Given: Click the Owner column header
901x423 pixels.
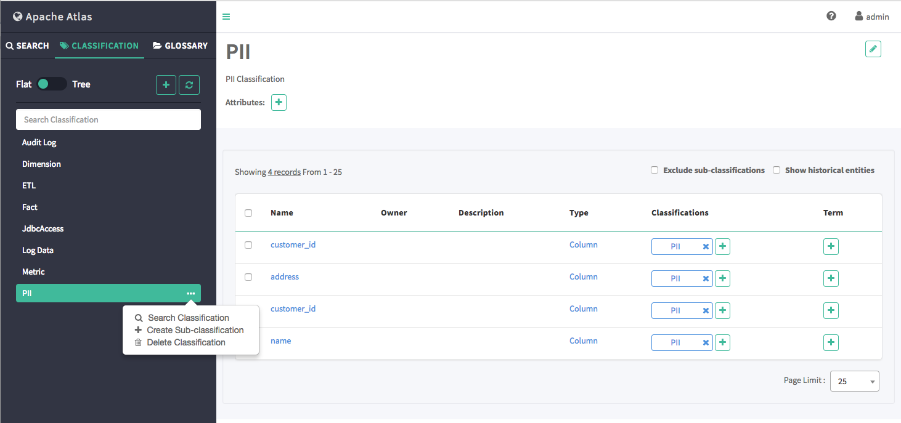Looking at the screenshot, I should click(394, 213).
